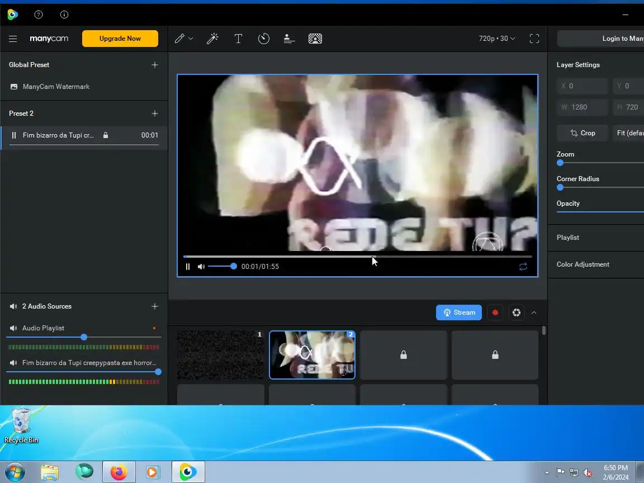The height and width of the screenshot is (483, 644).
Task: Expand the Playlist section
Action: [x=596, y=238]
